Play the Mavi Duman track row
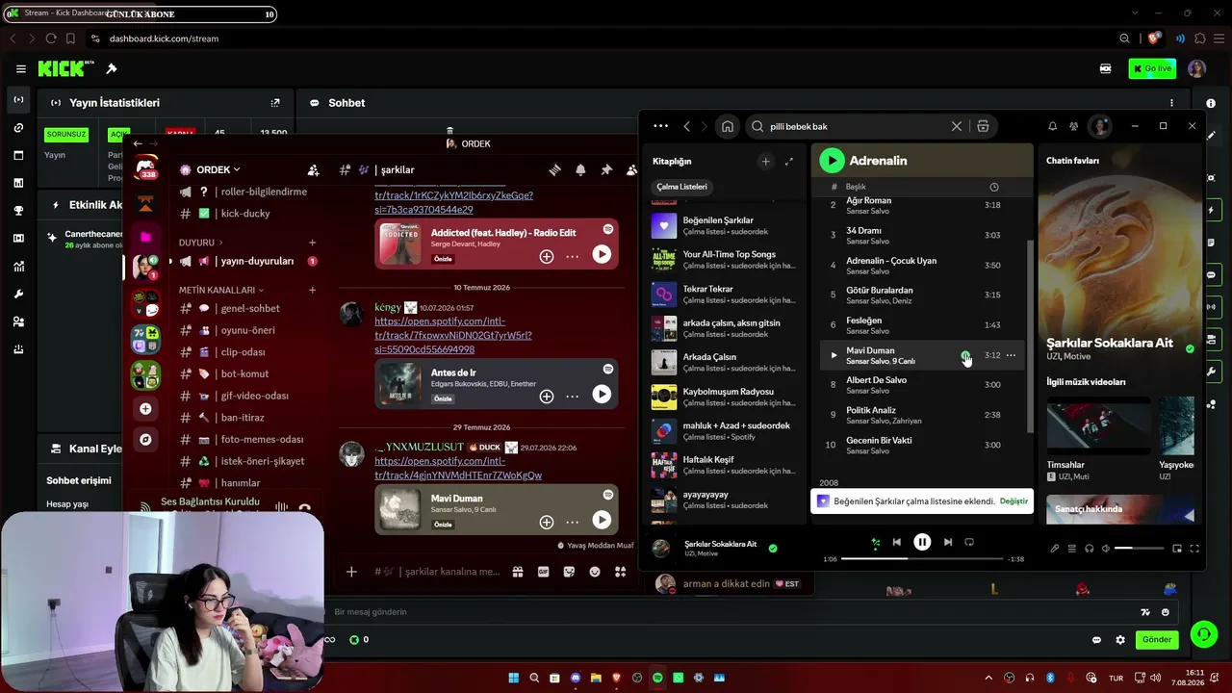Screen dimensions: 1232x693 coord(834,355)
